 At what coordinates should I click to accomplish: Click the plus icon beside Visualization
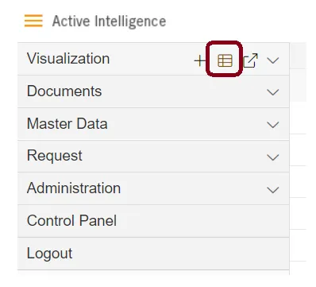click(x=200, y=61)
